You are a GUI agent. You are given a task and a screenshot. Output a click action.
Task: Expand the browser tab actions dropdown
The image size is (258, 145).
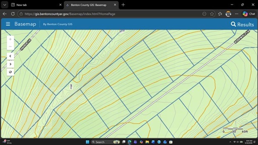(x=5, y=5)
